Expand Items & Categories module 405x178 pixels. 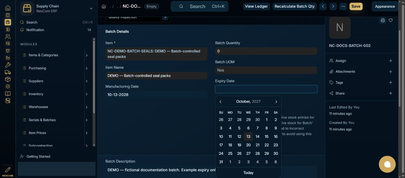(x=86, y=55)
